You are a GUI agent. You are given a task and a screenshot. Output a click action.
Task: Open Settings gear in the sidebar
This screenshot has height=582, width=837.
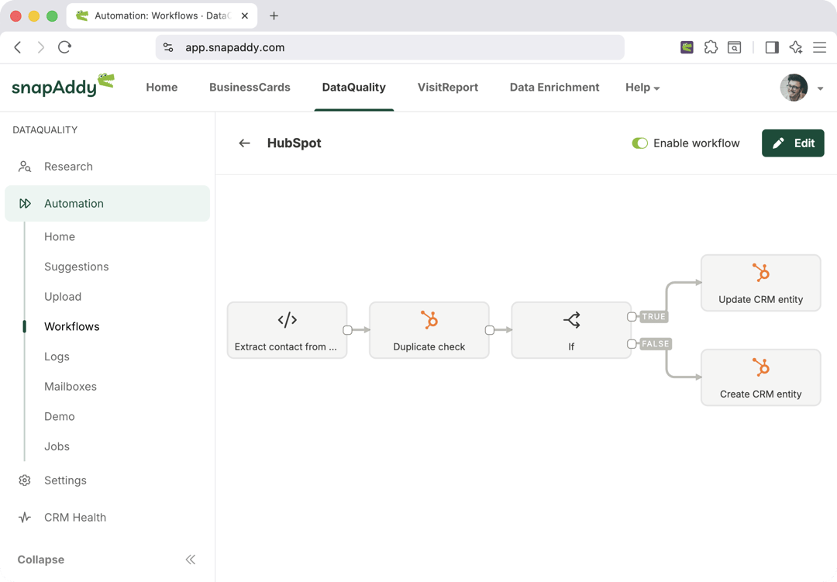[25, 480]
